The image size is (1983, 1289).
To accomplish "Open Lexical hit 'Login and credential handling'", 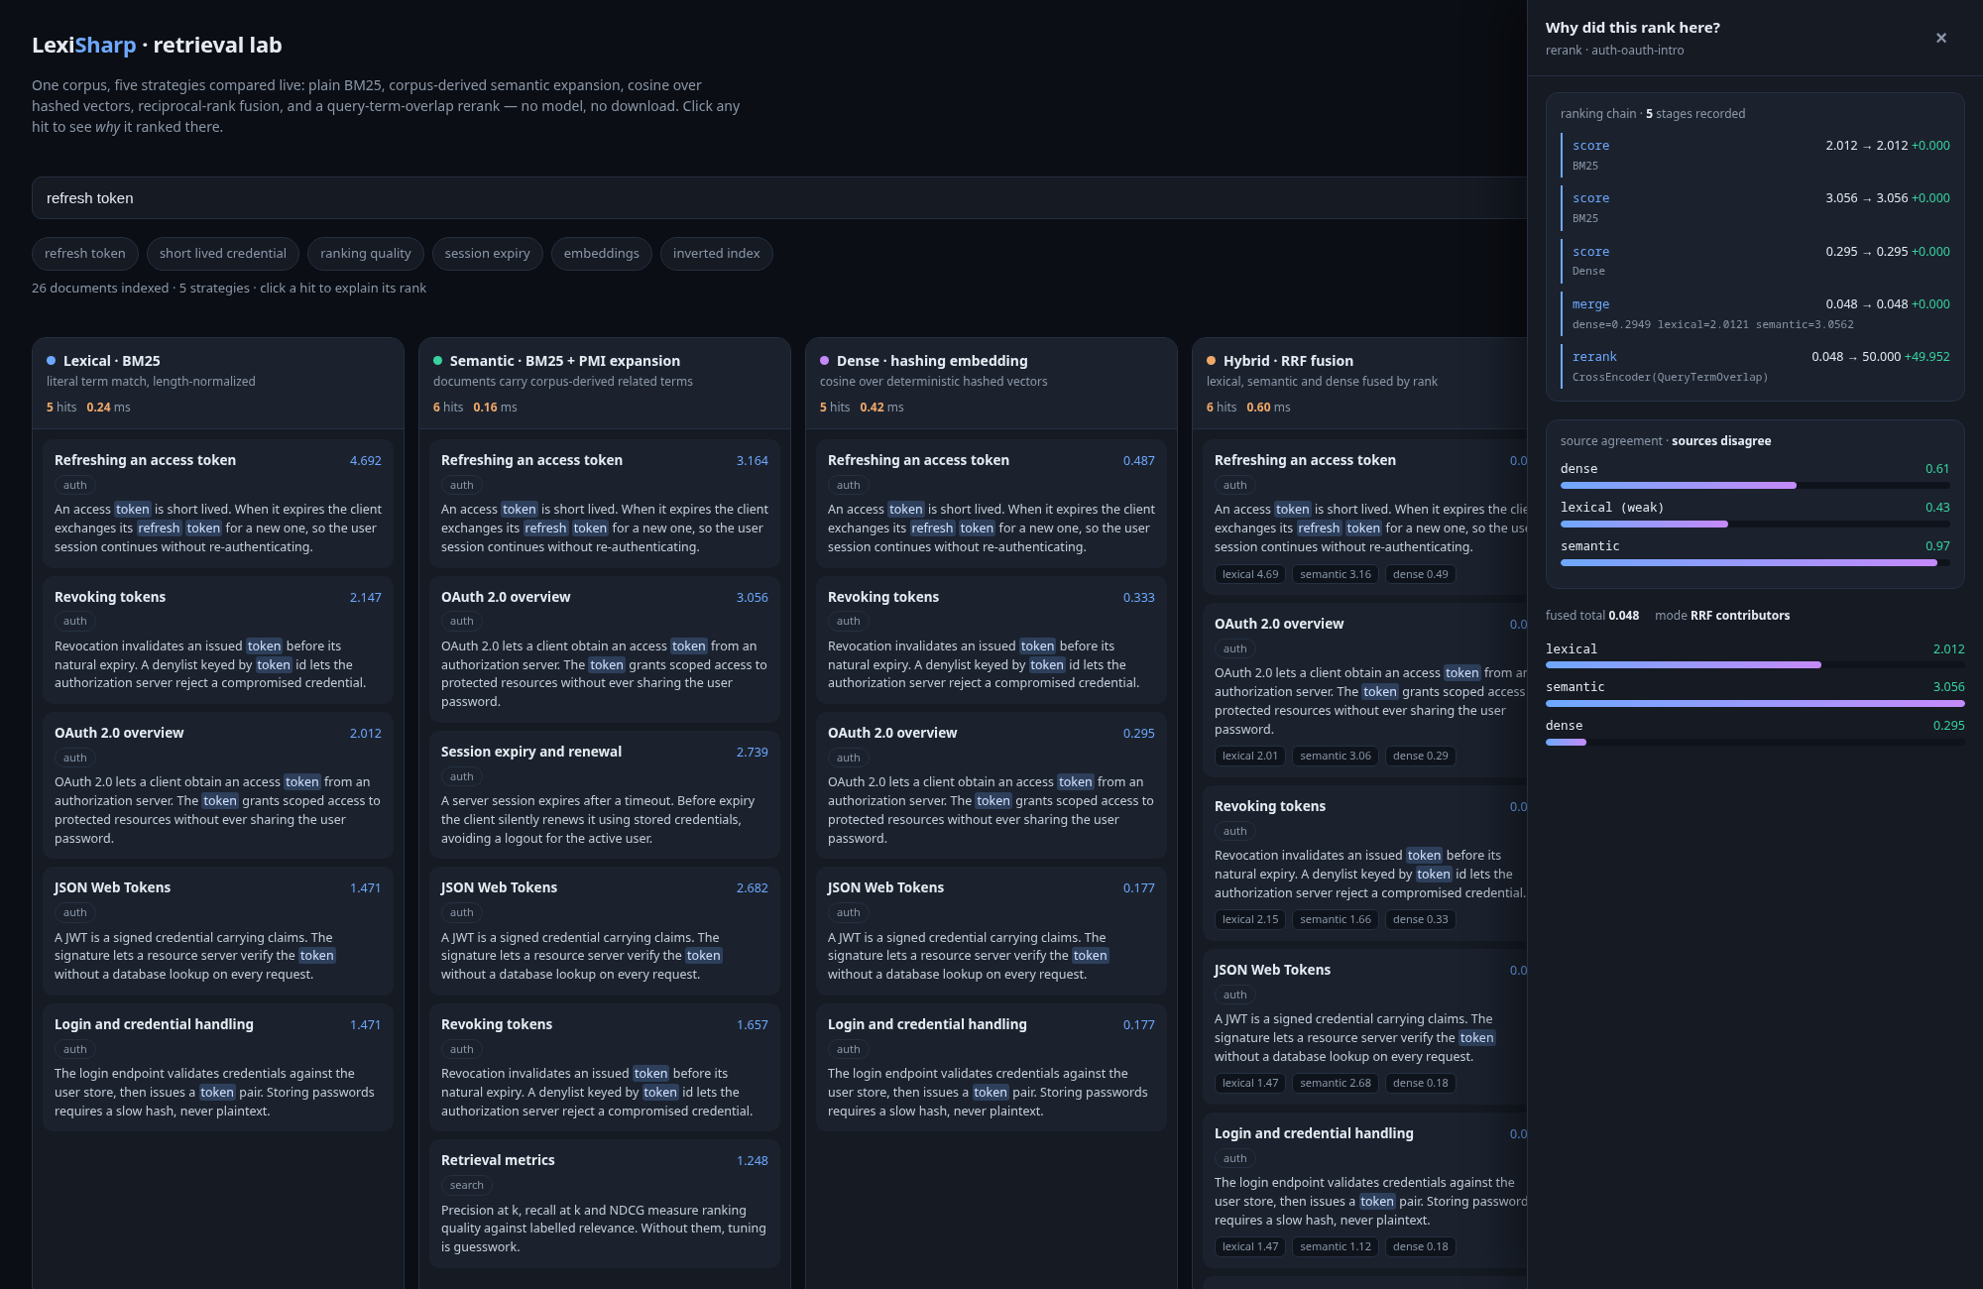I will pos(218,1067).
